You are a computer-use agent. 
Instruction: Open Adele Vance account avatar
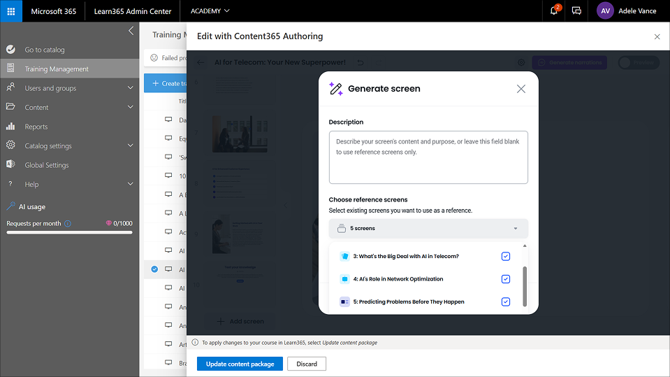[605, 11]
